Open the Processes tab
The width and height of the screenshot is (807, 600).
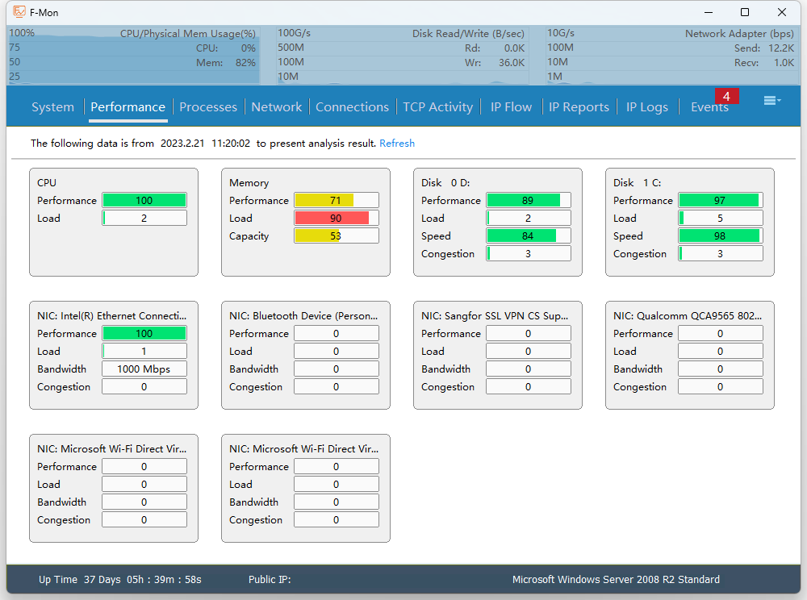tap(208, 107)
